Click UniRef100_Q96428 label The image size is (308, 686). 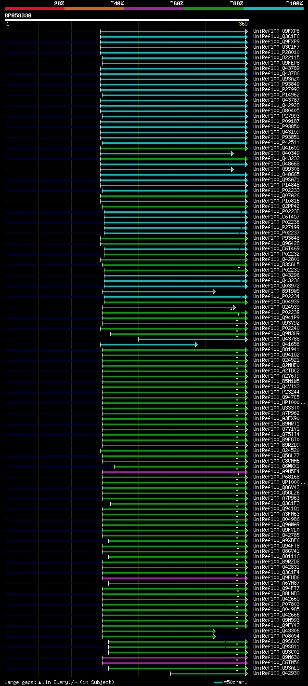[276, 243]
